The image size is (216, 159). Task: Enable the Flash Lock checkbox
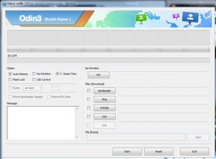pos(10,79)
